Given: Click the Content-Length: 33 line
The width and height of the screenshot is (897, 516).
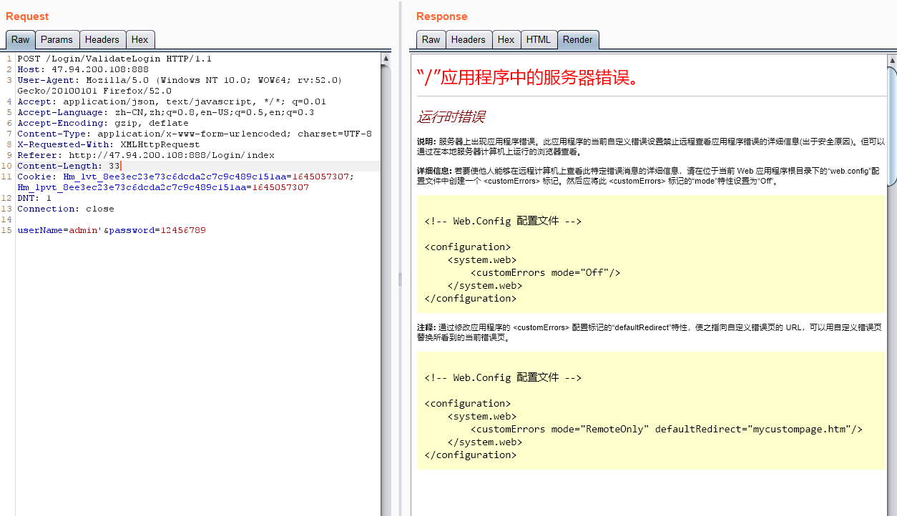Looking at the screenshot, I should click(69, 166).
